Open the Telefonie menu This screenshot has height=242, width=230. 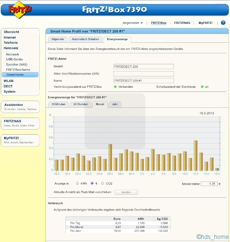pos(11,43)
